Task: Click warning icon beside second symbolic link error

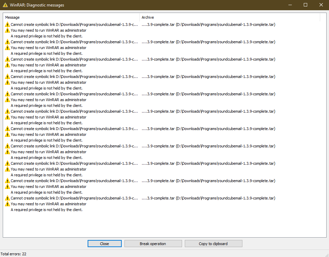Action: (8, 42)
